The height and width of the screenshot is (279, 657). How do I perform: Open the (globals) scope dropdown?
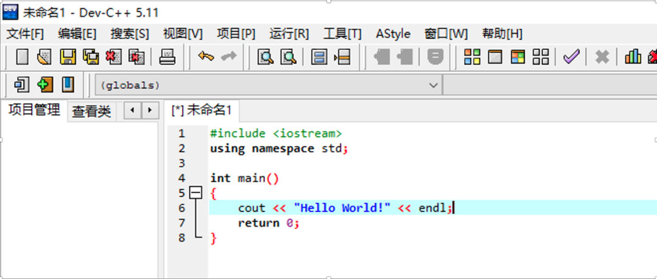(x=269, y=85)
